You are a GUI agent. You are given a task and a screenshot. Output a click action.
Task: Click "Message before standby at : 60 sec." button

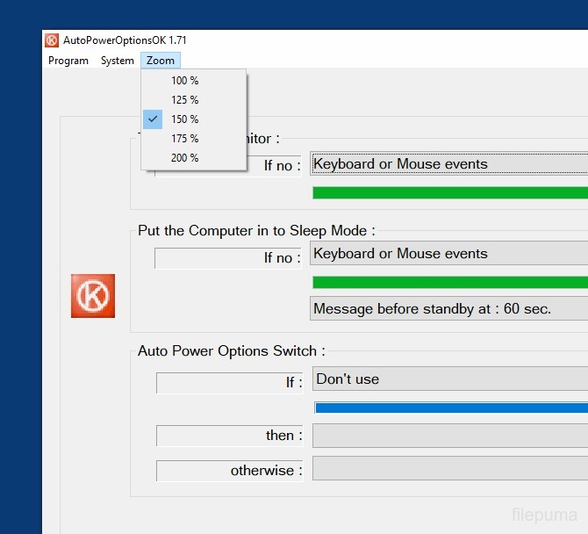pyautogui.click(x=449, y=309)
